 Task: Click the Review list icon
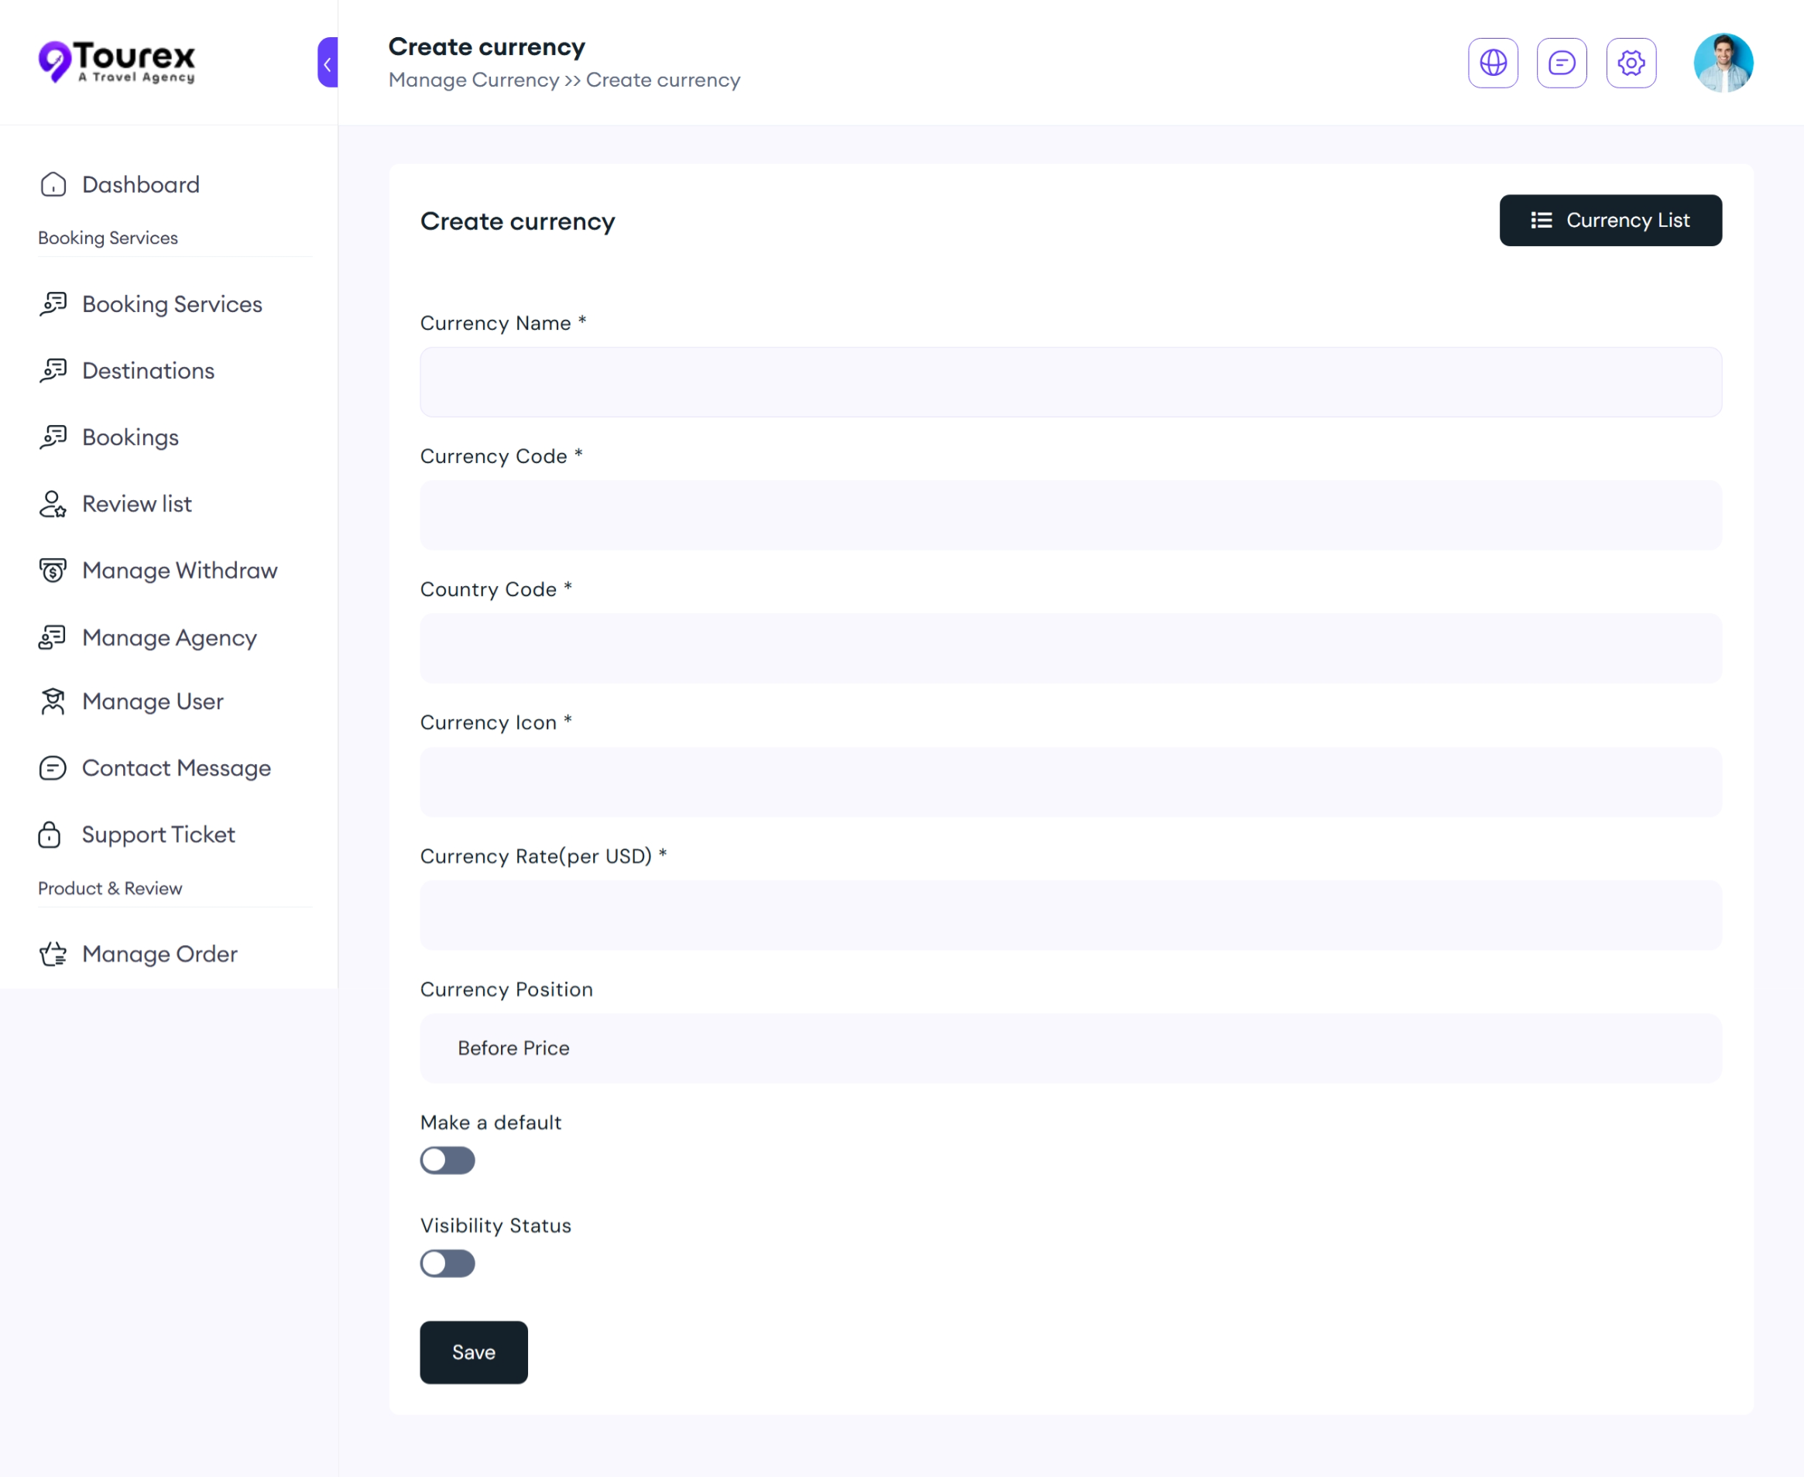tap(53, 504)
